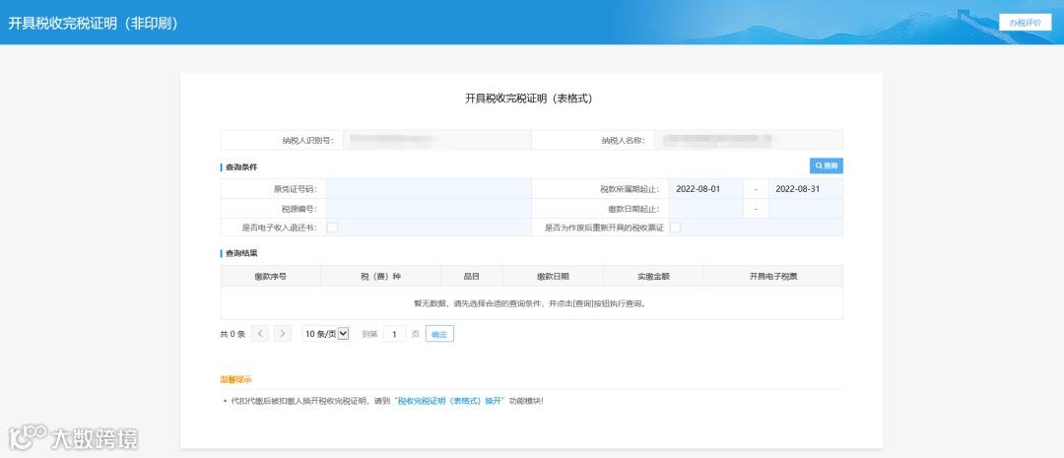Click the 税（费）种 column header
This screenshot has height=458, width=1064.
tap(380, 276)
